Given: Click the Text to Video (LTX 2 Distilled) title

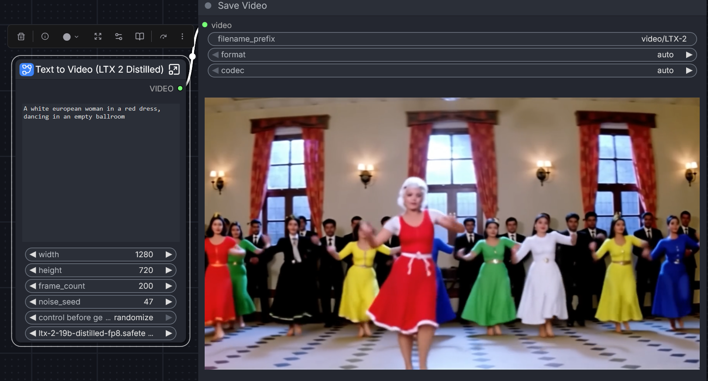Looking at the screenshot, I should tap(100, 70).
